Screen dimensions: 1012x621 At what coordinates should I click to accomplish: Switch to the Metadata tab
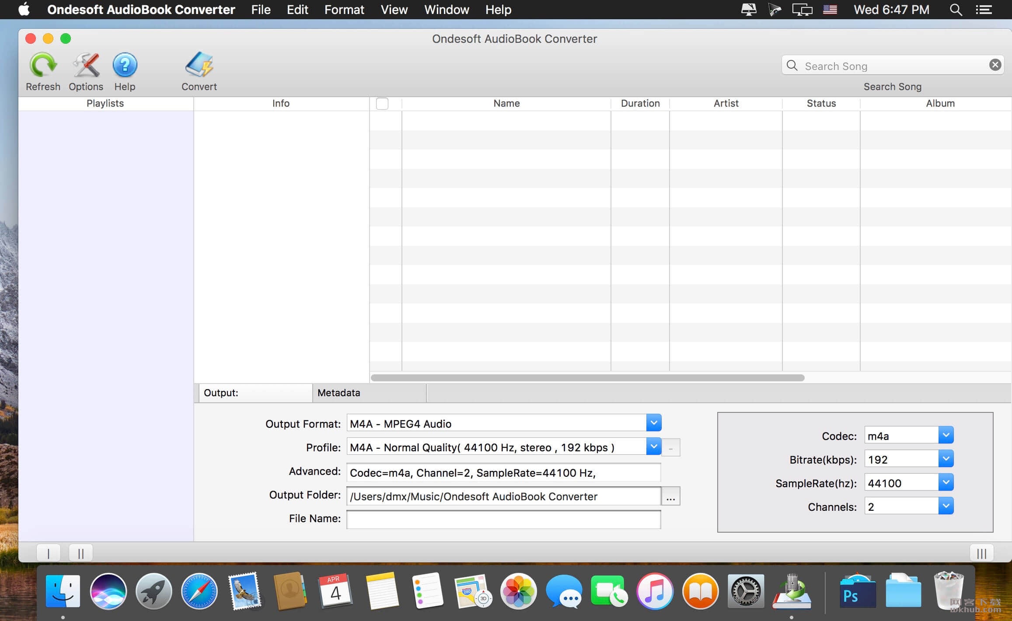point(369,393)
